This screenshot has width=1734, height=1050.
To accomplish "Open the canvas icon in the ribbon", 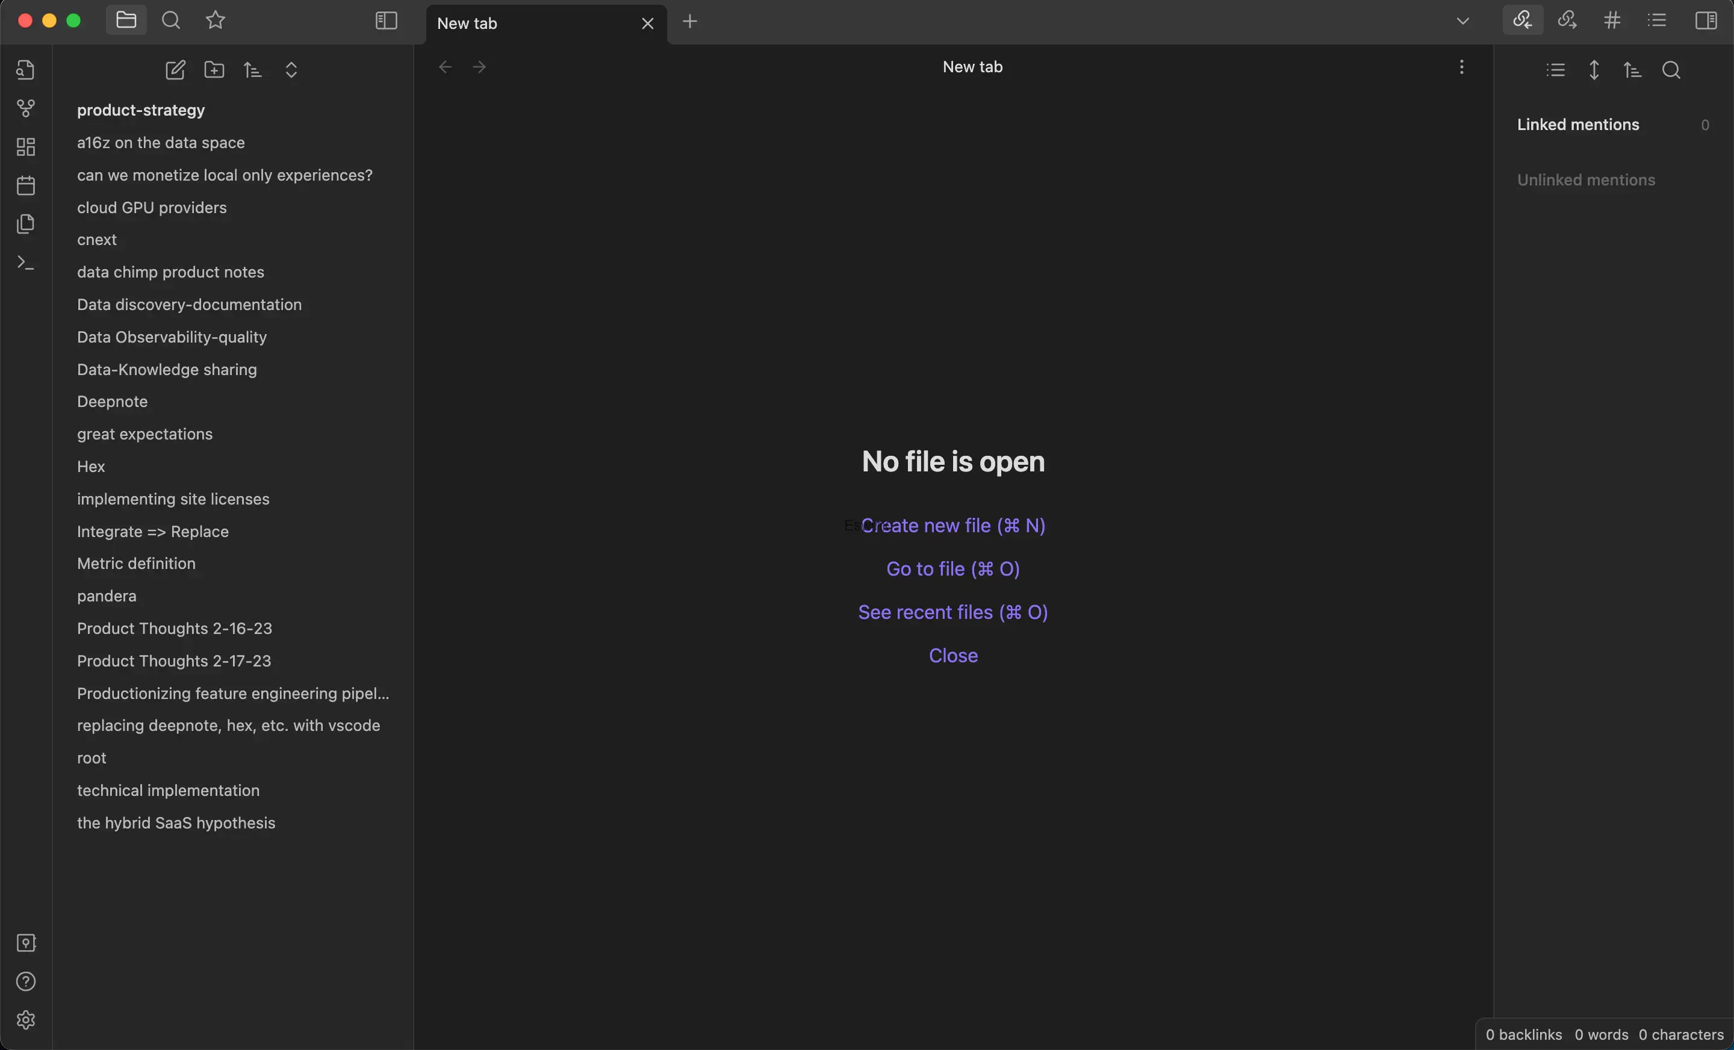I will (26, 147).
